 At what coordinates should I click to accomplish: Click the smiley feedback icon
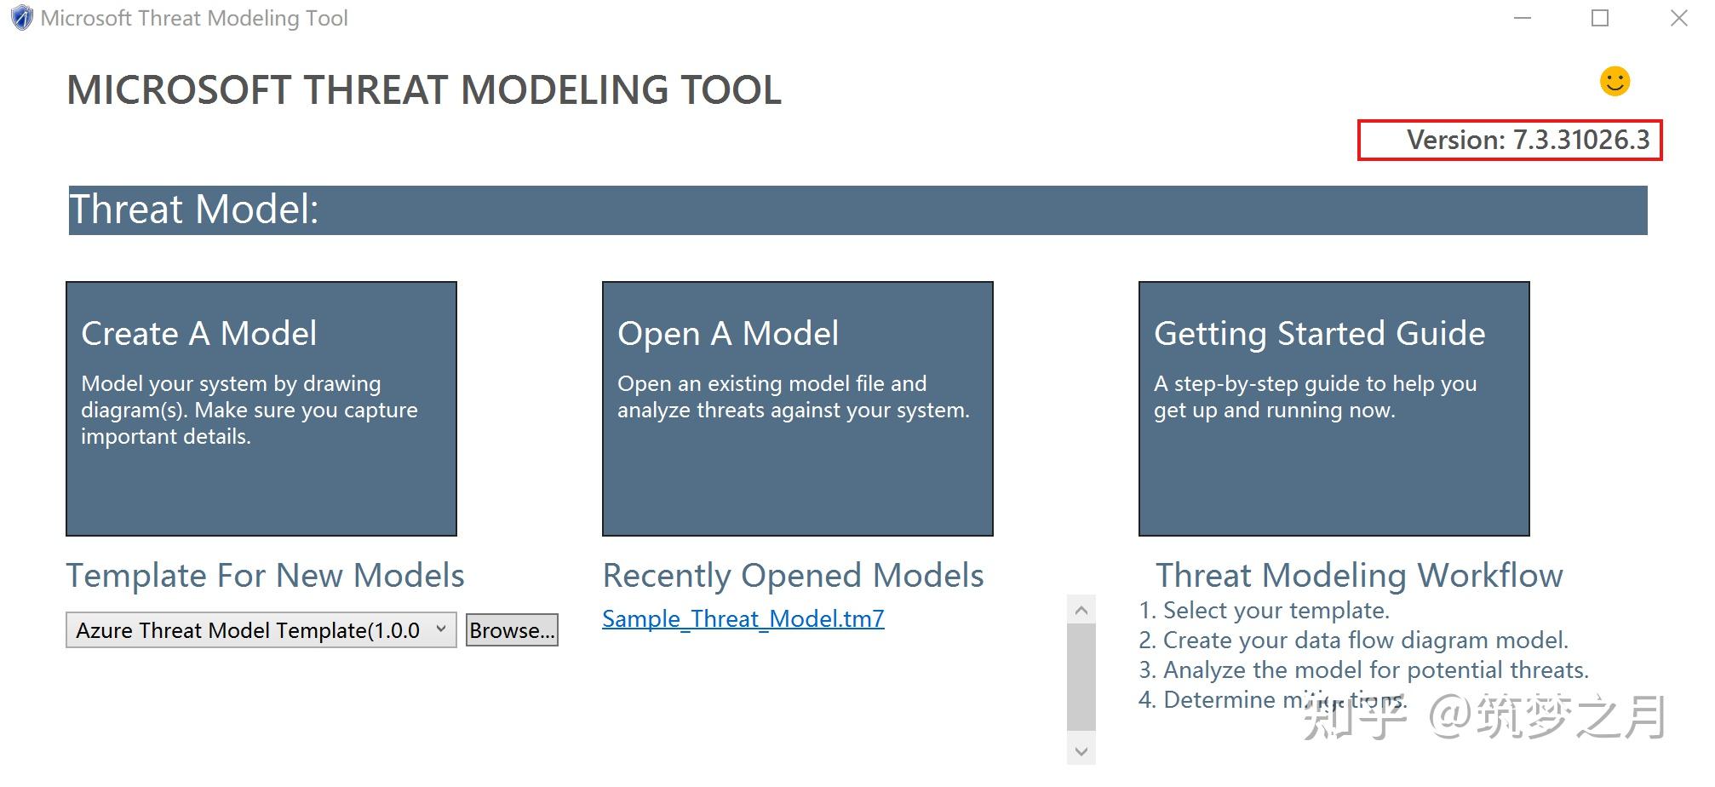coord(1615,82)
